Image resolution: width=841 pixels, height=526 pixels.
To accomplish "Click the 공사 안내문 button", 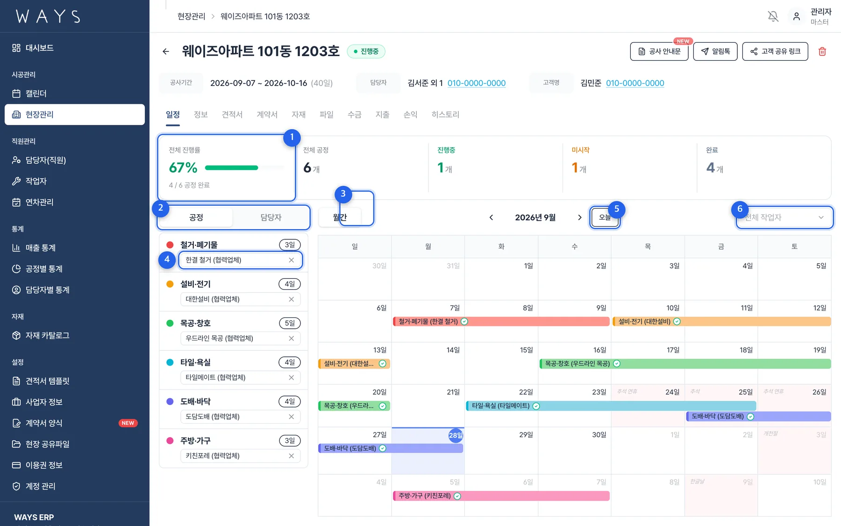I will coord(659,51).
